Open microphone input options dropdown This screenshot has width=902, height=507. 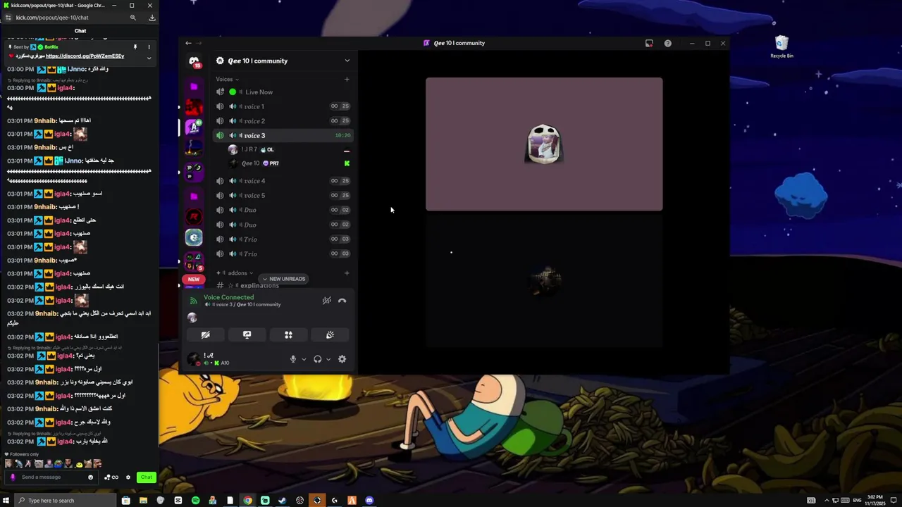click(x=304, y=359)
